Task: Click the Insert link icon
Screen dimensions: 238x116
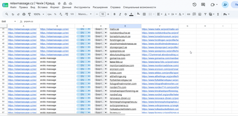Action: point(188,14)
